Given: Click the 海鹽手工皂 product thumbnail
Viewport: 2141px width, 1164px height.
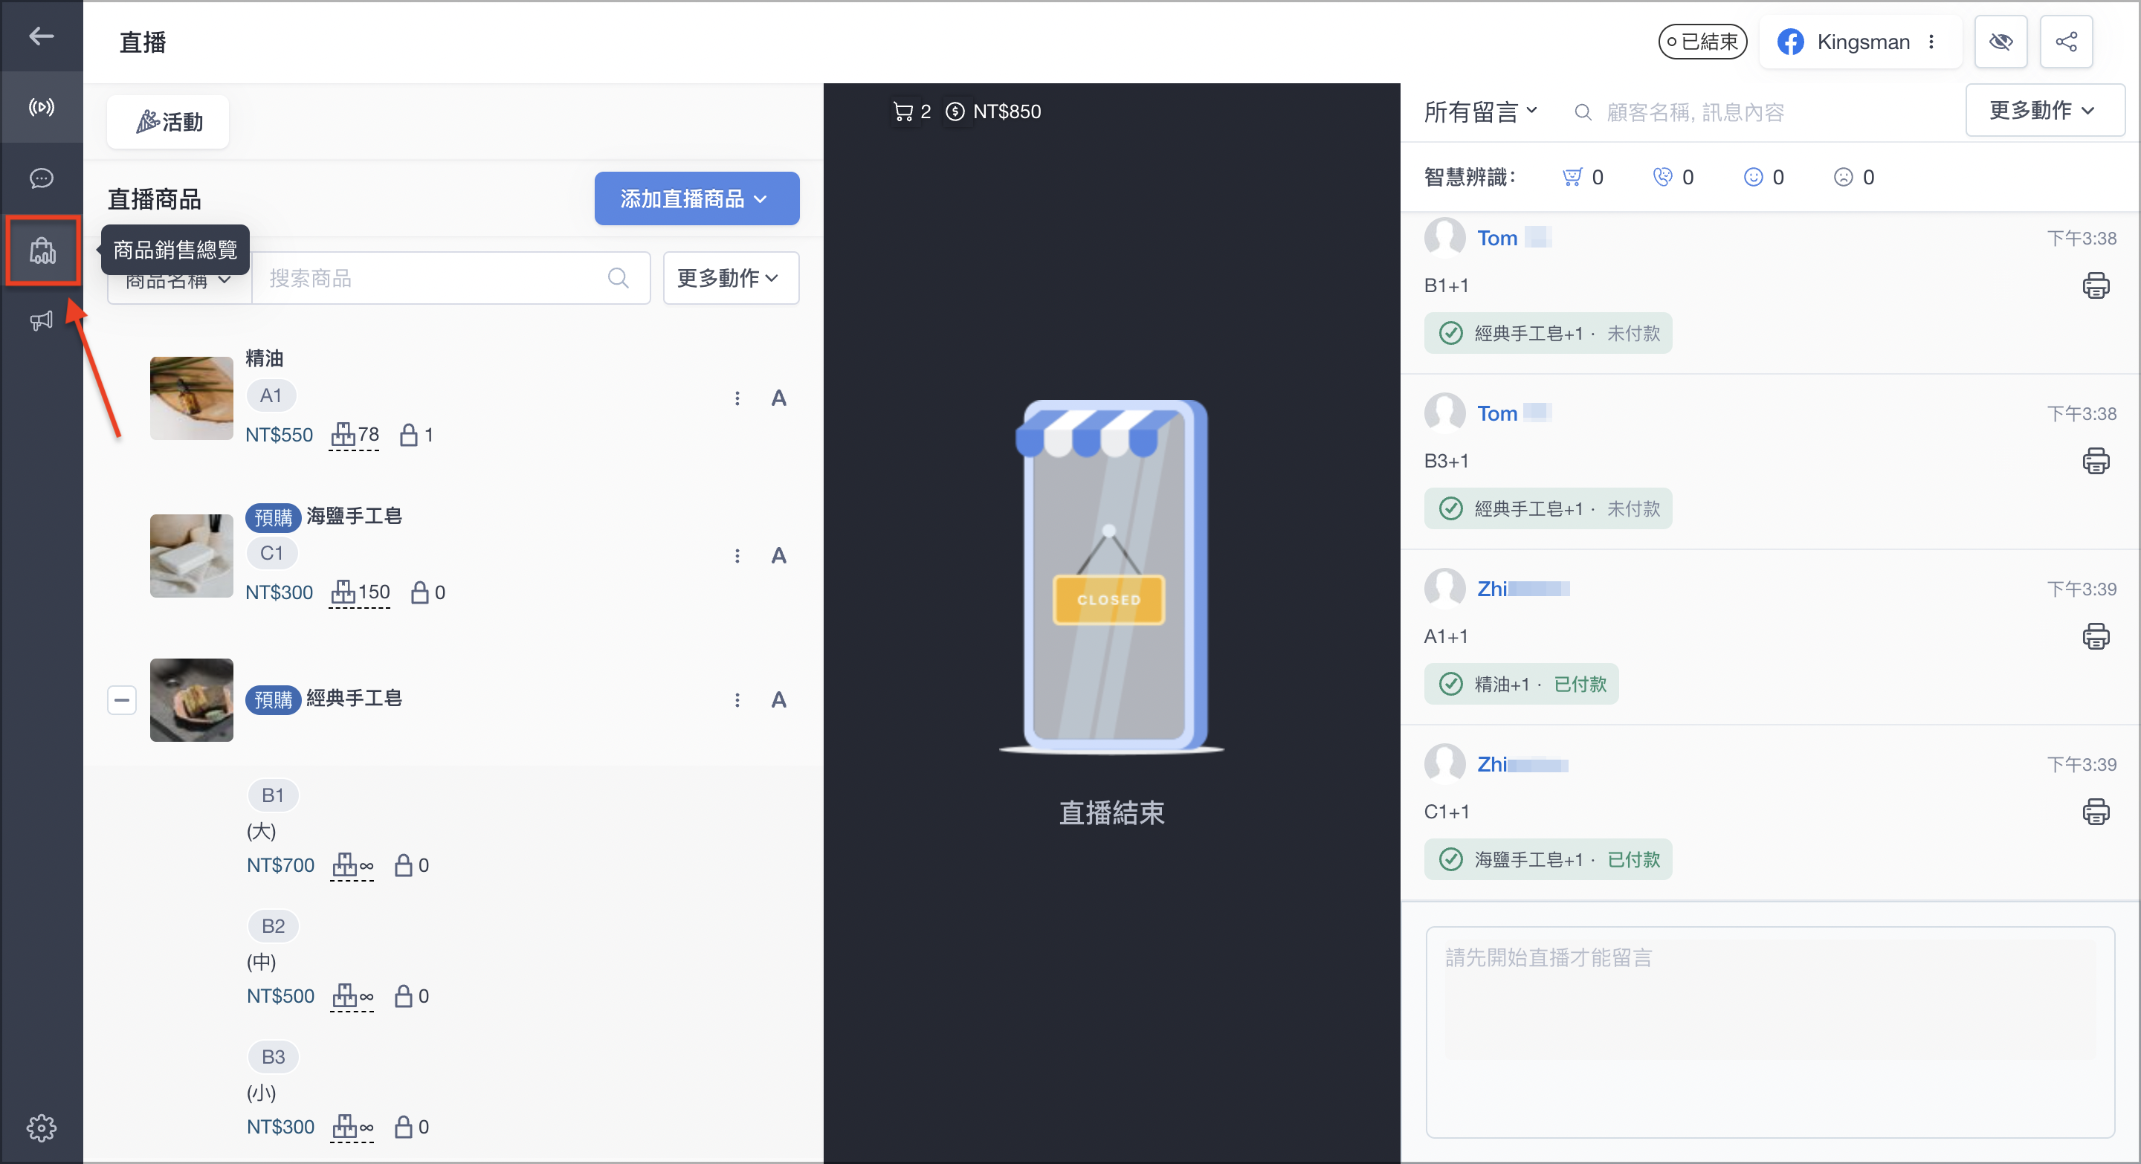Looking at the screenshot, I should (191, 556).
